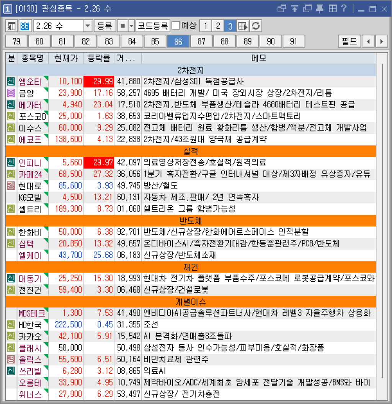Click the 경 badge on the 현대로 row
The width and height of the screenshot is (392, 404).
tap(11, 186)
